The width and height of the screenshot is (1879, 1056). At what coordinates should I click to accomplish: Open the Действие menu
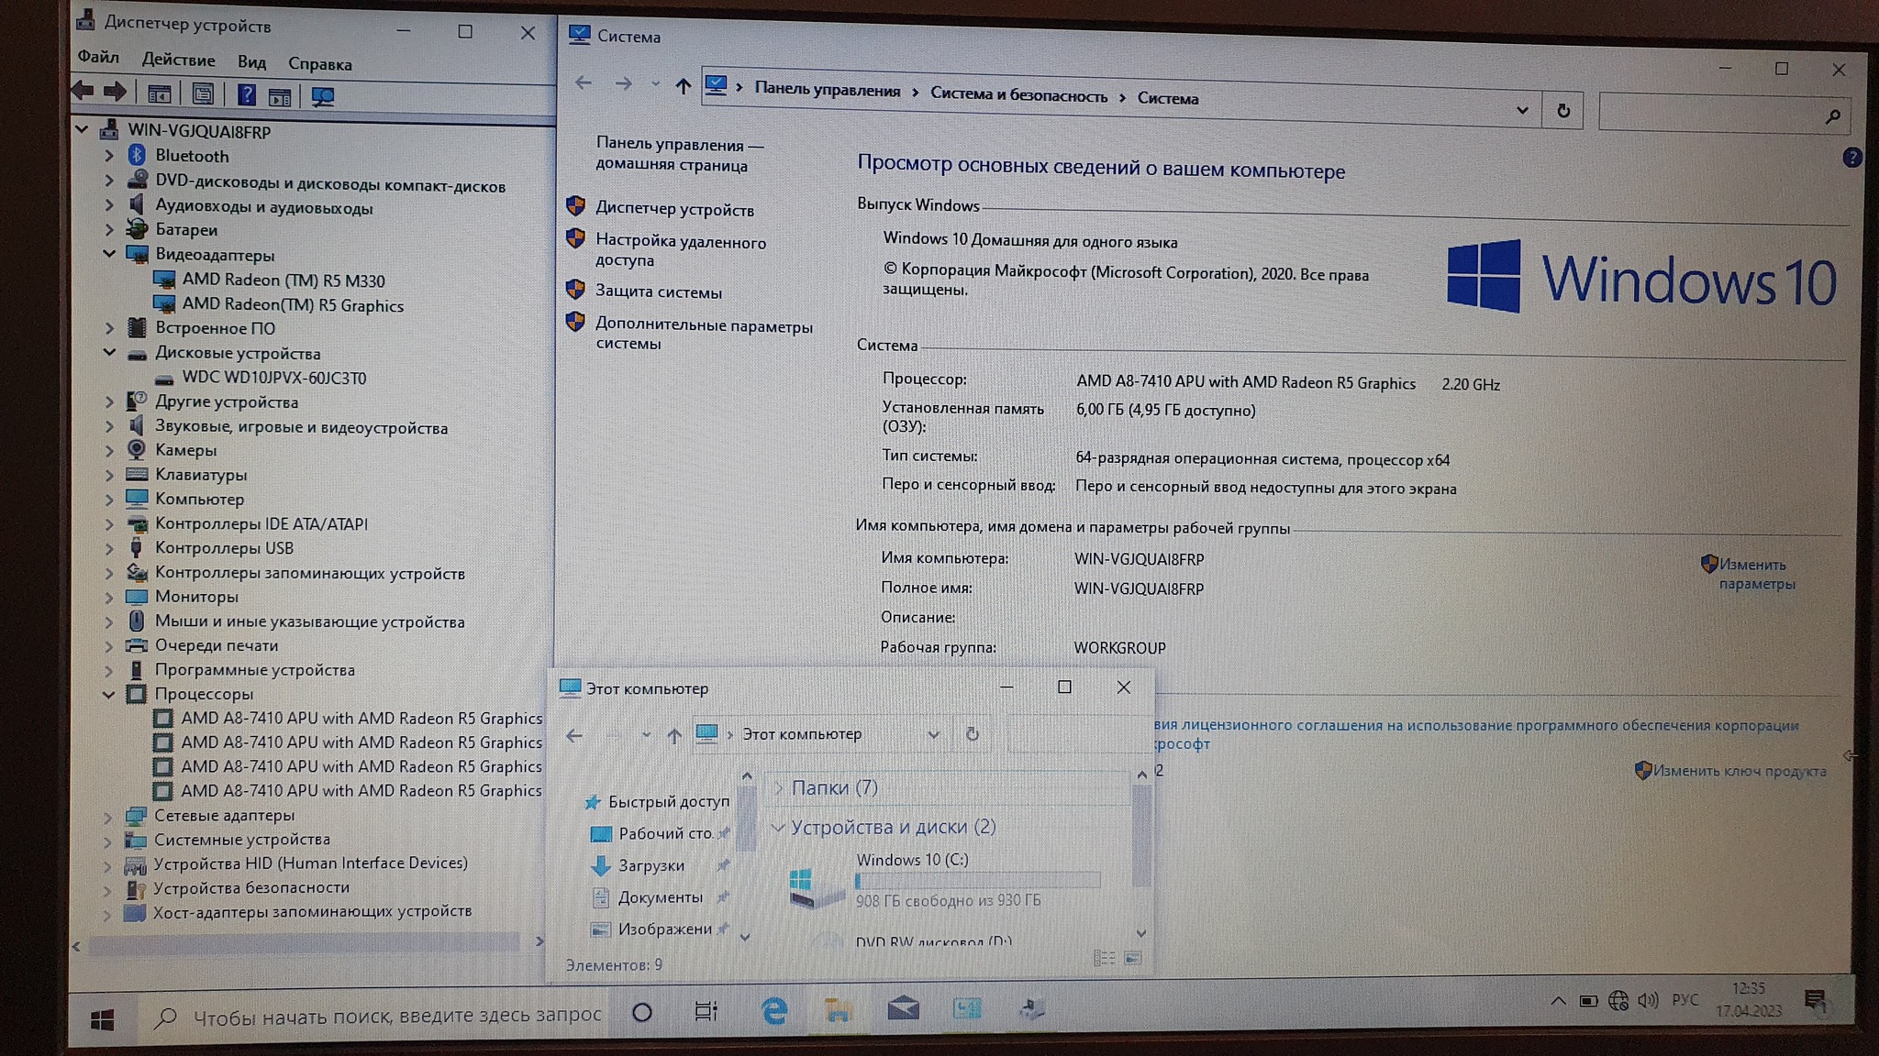[x=178, y=60]
